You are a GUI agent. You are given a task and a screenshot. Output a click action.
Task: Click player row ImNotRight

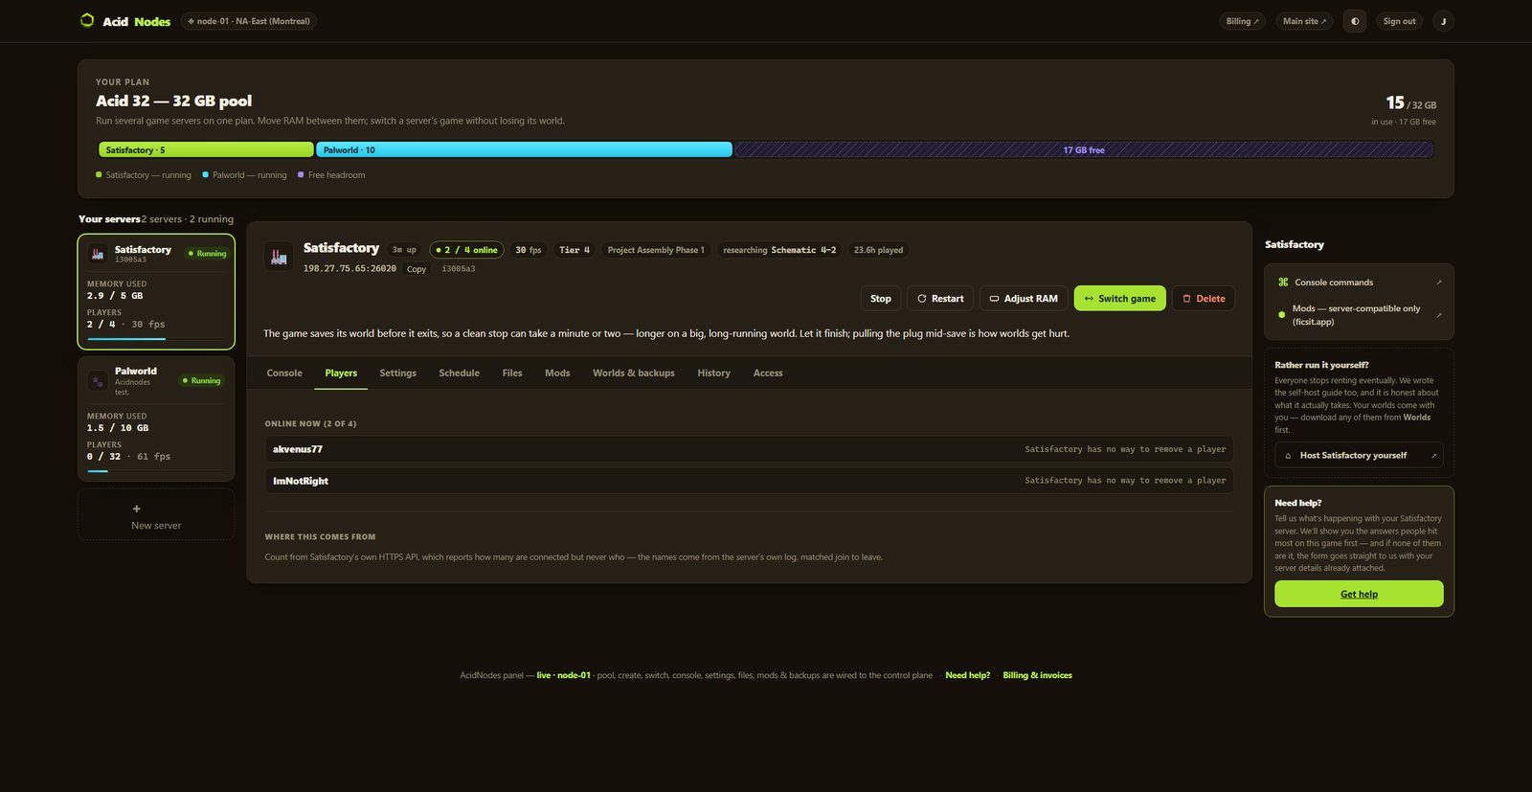click(749, 481)
